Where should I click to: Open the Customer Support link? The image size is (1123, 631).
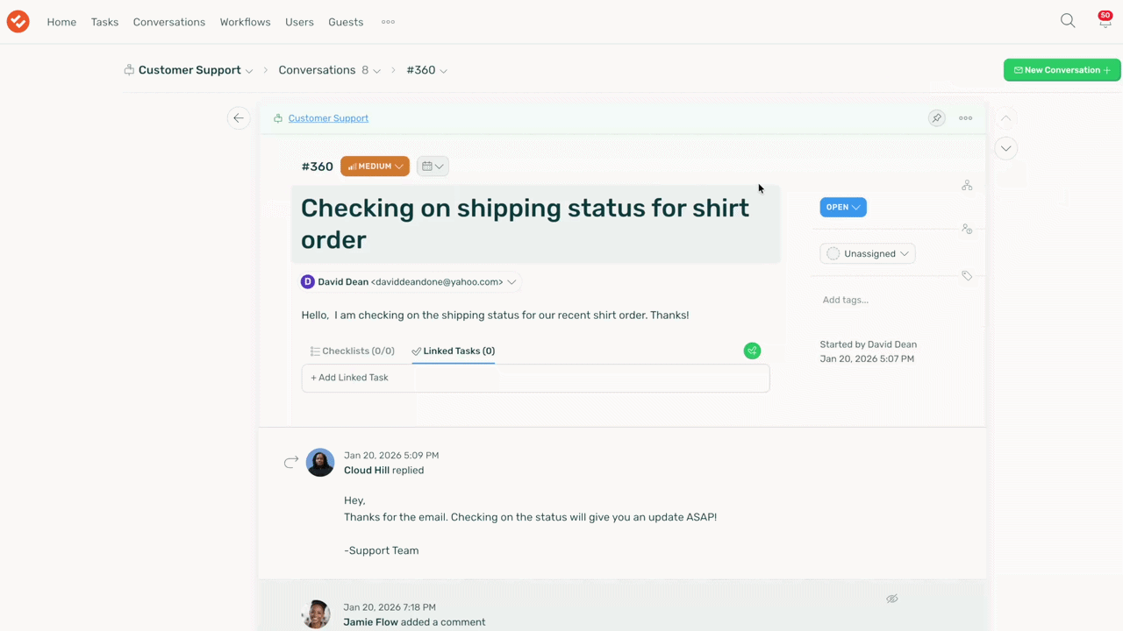[x=328, y=118]
